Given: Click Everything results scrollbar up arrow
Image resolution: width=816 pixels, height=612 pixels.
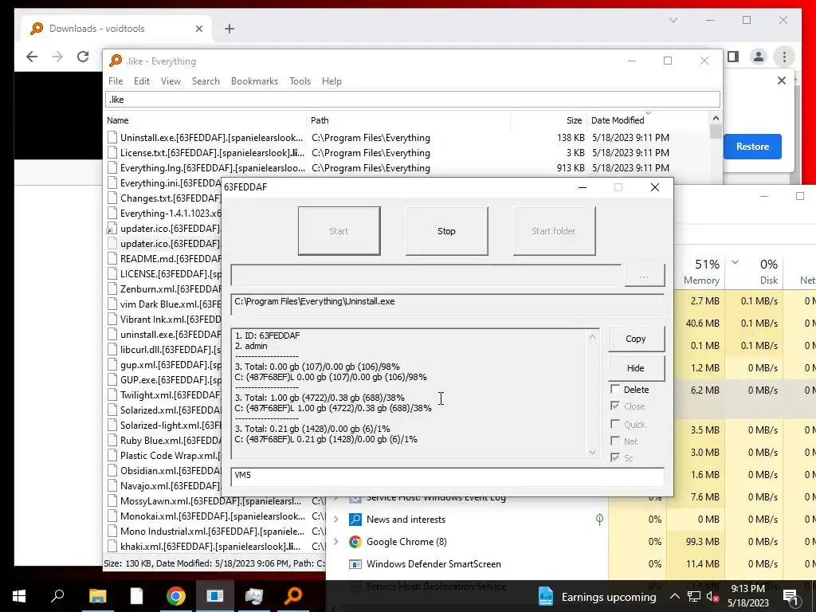Looking at the screenshot, I should 716,119.
